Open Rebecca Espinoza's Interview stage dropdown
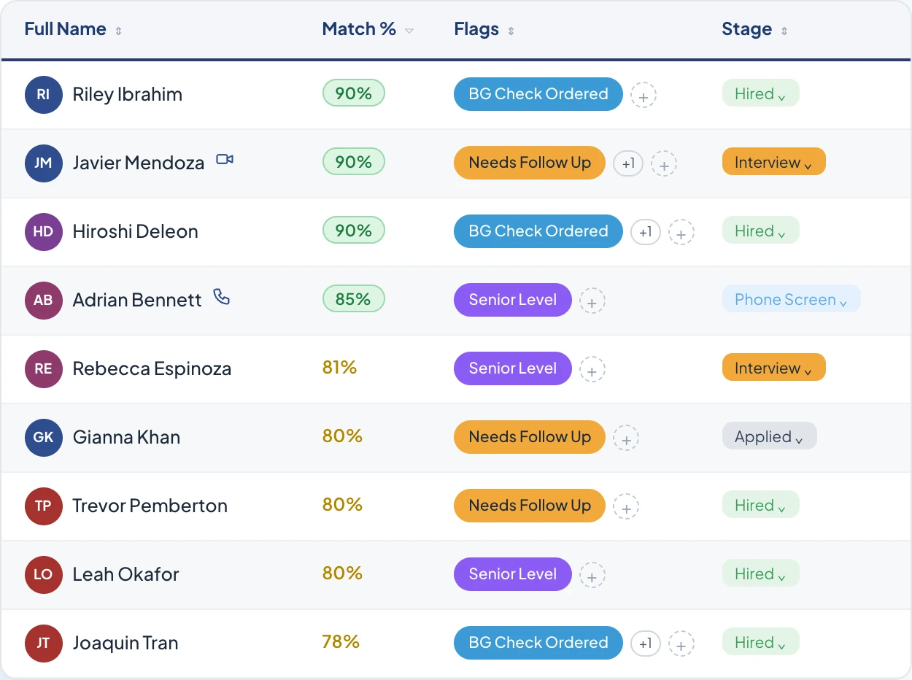This screenshot has width=912, height=680. pyautogui.click(x=774, y=368)
